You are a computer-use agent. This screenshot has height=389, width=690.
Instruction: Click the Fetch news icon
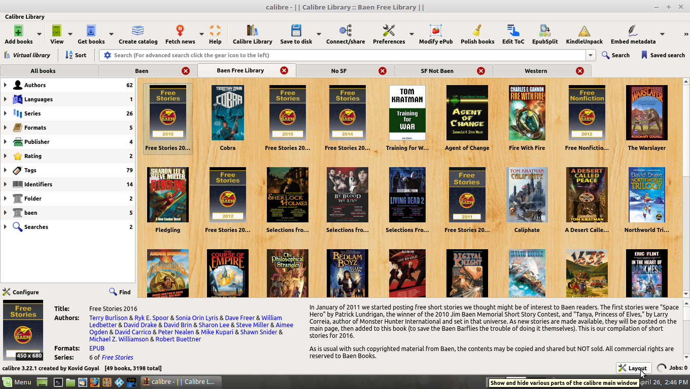pyautogui.click(x=180, y=34)
